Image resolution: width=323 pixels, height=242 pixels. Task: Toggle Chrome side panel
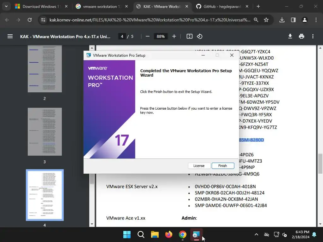(293, 20)
